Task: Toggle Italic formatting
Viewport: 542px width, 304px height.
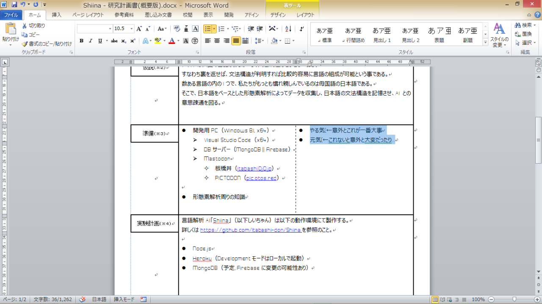Action: [x=91, y=41]
